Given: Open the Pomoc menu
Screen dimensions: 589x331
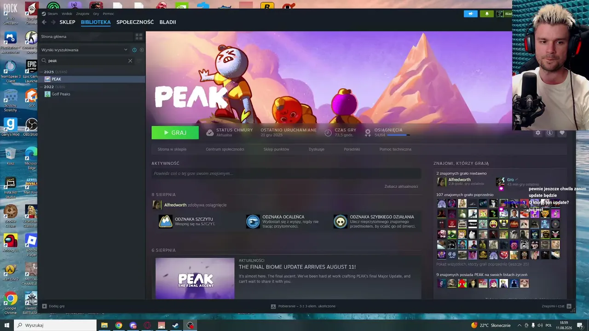Looking at the screenshot, I should pyautogui.click(x=109, y=14).
